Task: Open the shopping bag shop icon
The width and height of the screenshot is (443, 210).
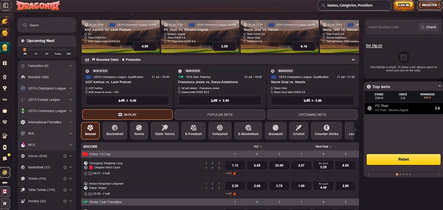Action: pos(5,111)
